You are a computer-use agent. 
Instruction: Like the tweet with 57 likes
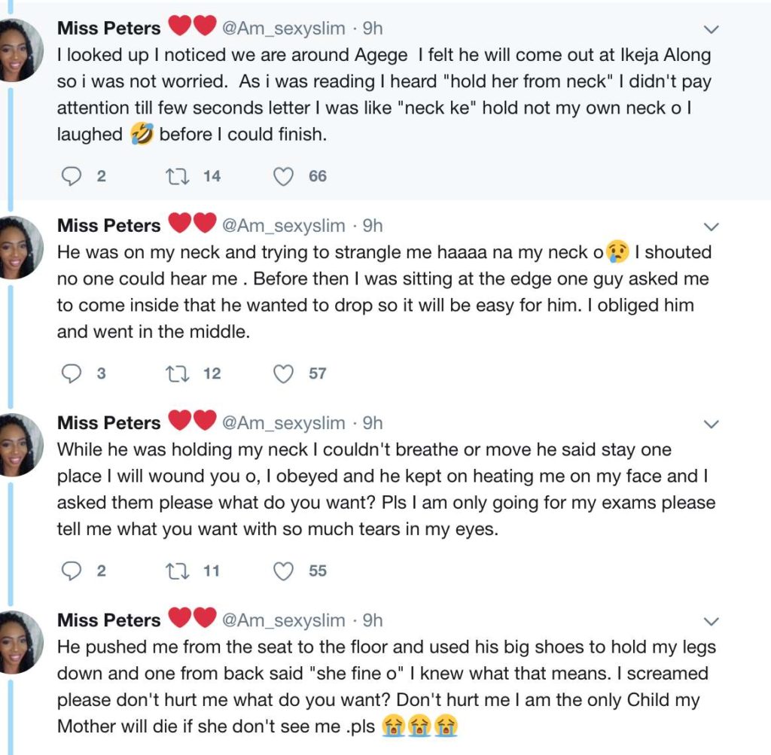coord(282,373)
